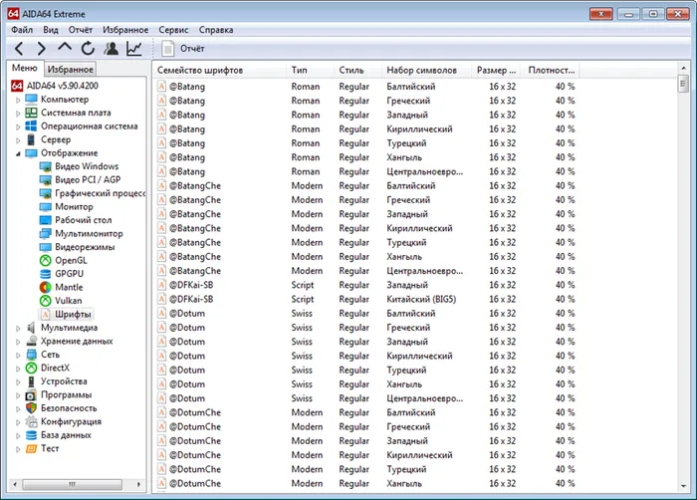The height and width of the screenshot is (500, 697).
Task: Expand the Системная плата tree node
Action: pyautogui.click(x=18, y=113)
